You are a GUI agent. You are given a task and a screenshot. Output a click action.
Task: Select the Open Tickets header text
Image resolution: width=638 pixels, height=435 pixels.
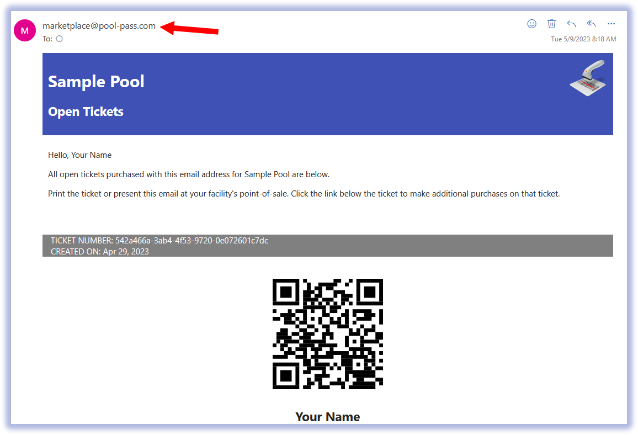tap(86, 112)
